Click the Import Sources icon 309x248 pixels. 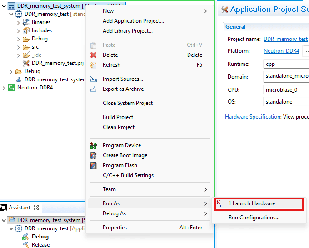[93, 79]
